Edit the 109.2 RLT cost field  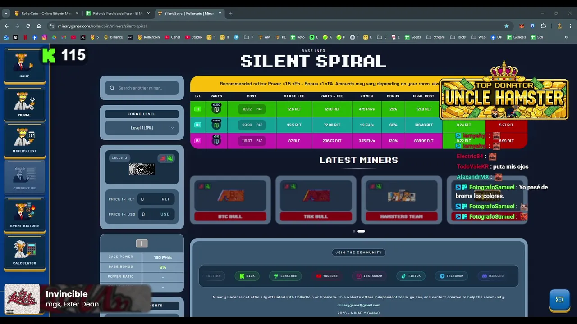pyautogui.click(x=252, y=109)
